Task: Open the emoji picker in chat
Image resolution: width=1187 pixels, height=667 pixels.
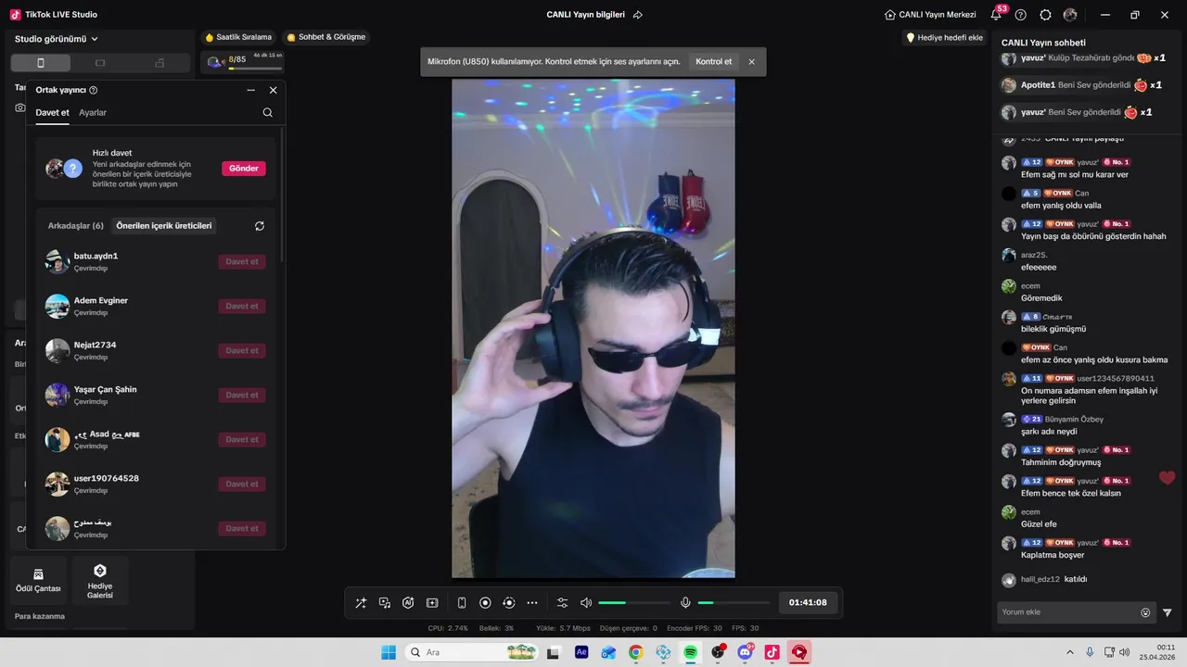Action: (x=1145, y=612)
